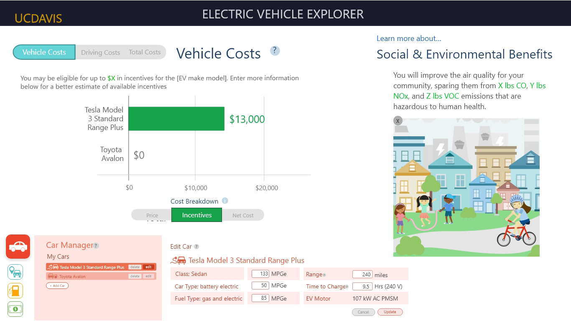The height and width of the screenshot is (321, 571).
Task: Switch to the Driving Costs tab
Action: click(100, 52)
